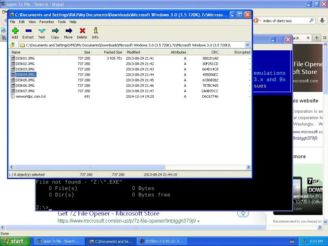Switch to Mypal browser taskbar button
The image size is (328, 246).
tap(59, 241)
